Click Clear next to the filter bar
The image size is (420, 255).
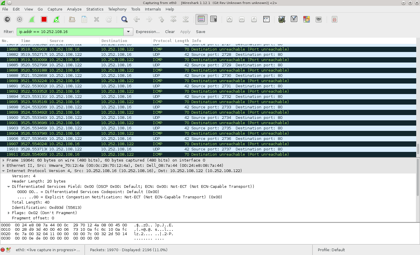(170, 32)
